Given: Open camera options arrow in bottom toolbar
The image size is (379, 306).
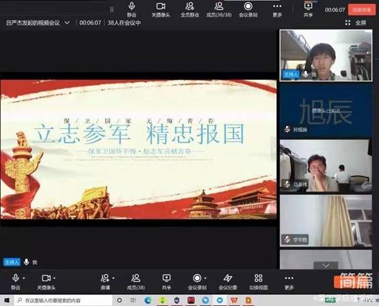Looking at the screenshot, I should click(54, 278).
